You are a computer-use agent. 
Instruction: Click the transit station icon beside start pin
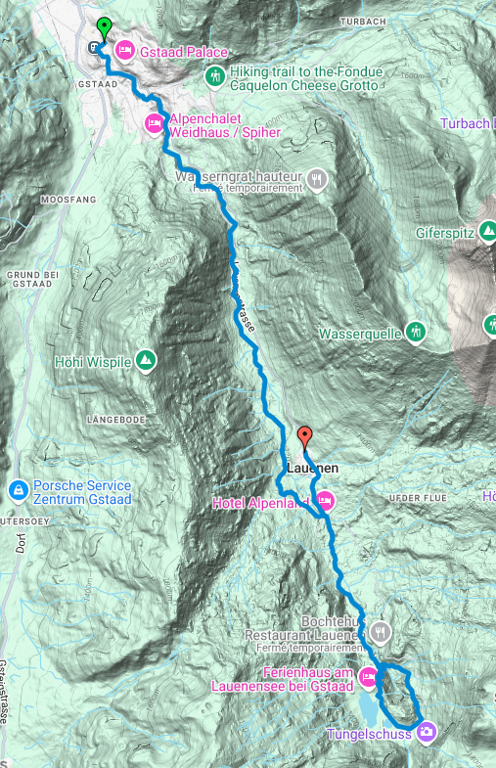click(x=93, y=48)
